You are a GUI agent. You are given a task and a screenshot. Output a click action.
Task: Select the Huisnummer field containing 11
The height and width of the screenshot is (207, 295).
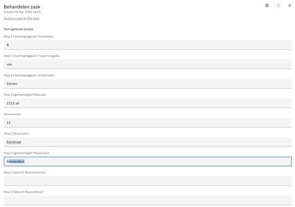(x=148, y=123)
